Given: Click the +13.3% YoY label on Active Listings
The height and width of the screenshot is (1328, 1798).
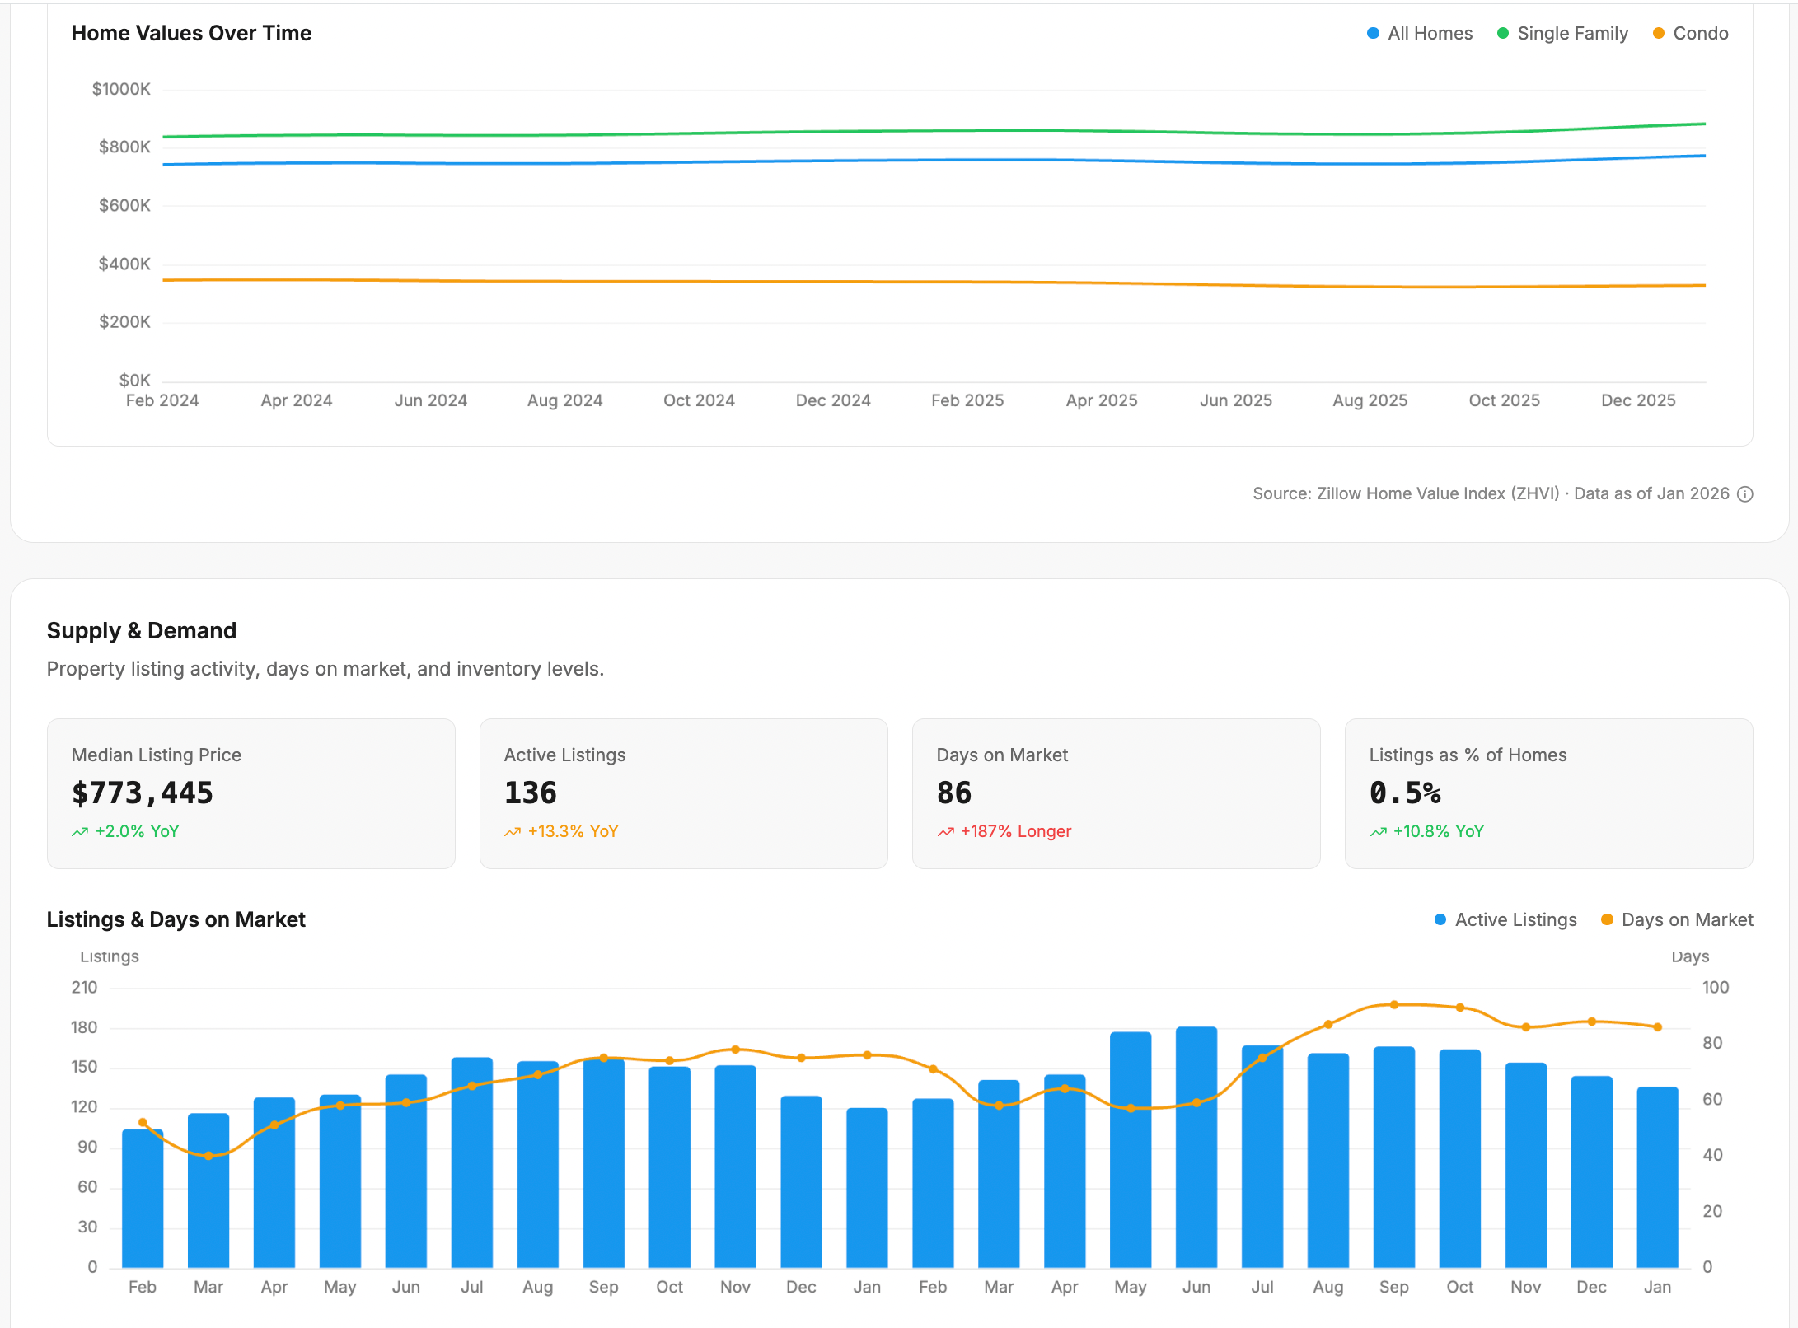Looking at the screenshot, I should (x=574, y=831).
